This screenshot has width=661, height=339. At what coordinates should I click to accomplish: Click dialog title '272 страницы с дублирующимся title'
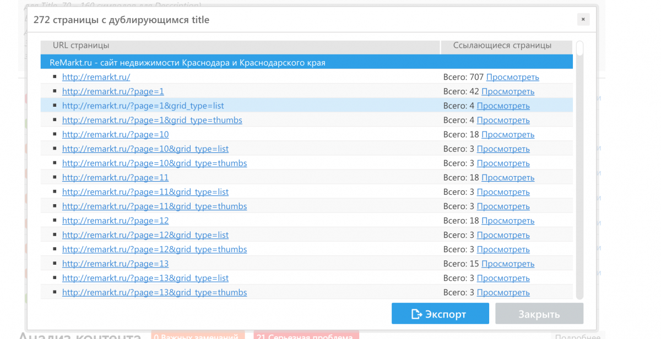click(x=121, y=20)
